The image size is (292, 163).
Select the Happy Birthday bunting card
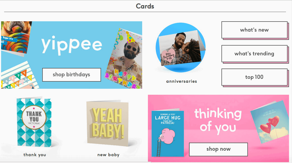[x=19, y=76]
